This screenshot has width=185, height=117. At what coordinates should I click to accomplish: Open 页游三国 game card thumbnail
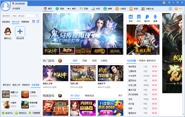pos(83,73)
